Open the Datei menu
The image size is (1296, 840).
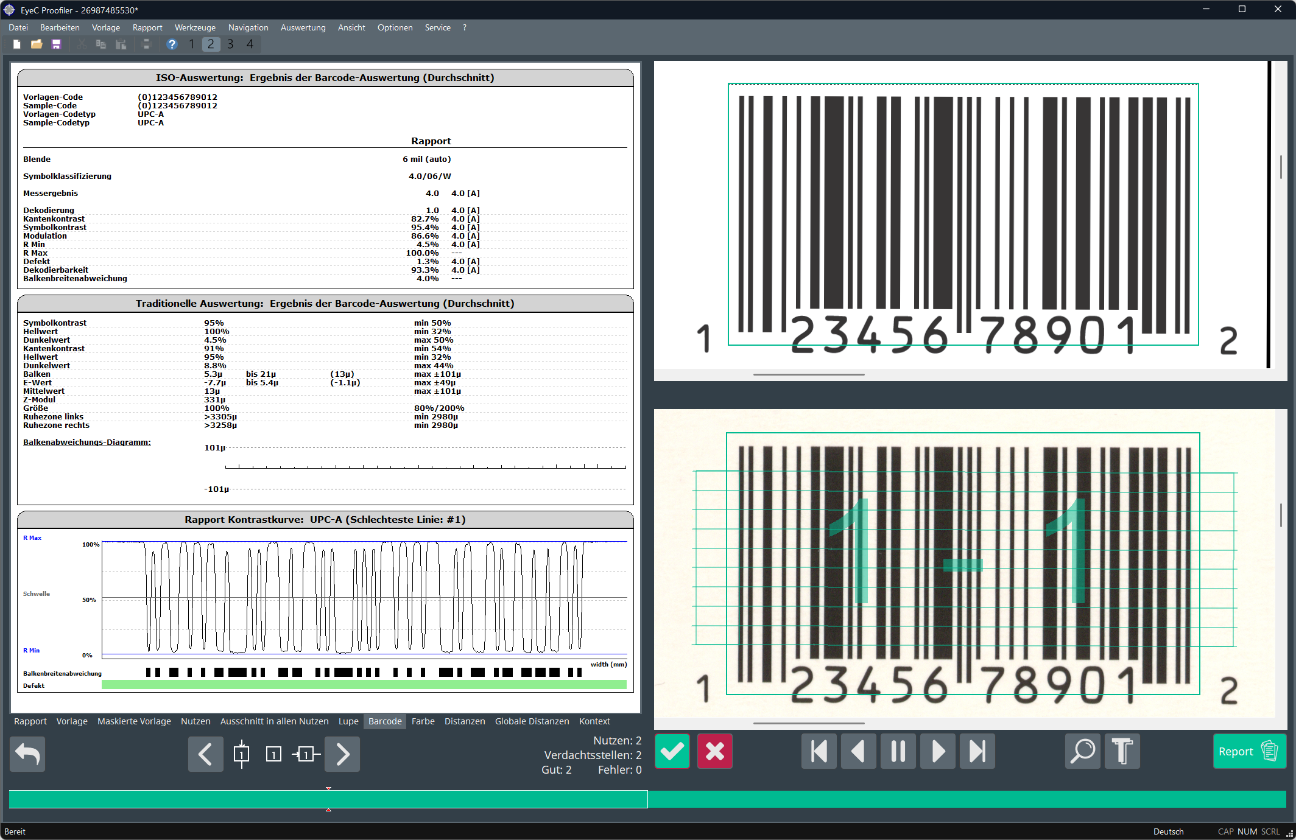click(x=18, y=27)
